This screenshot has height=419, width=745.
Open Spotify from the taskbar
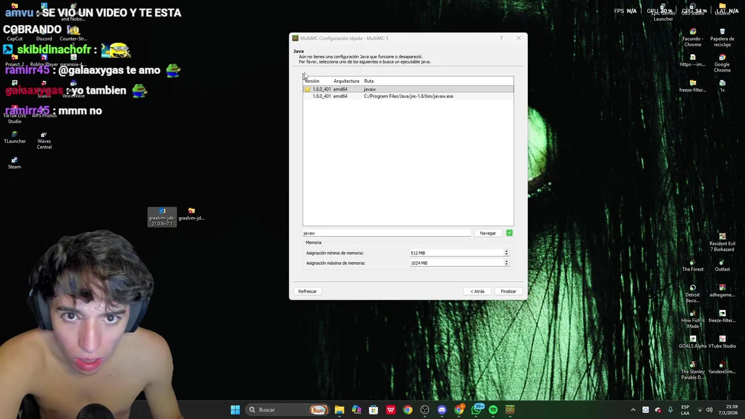point(493,410)
